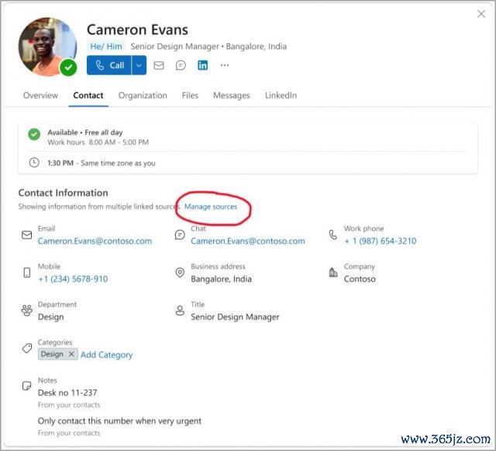The height and width of the screenshot is (451, 496).
Task: Click the Email address Cameron.Evans@contoso.com
Action: (x=95, y=241)
